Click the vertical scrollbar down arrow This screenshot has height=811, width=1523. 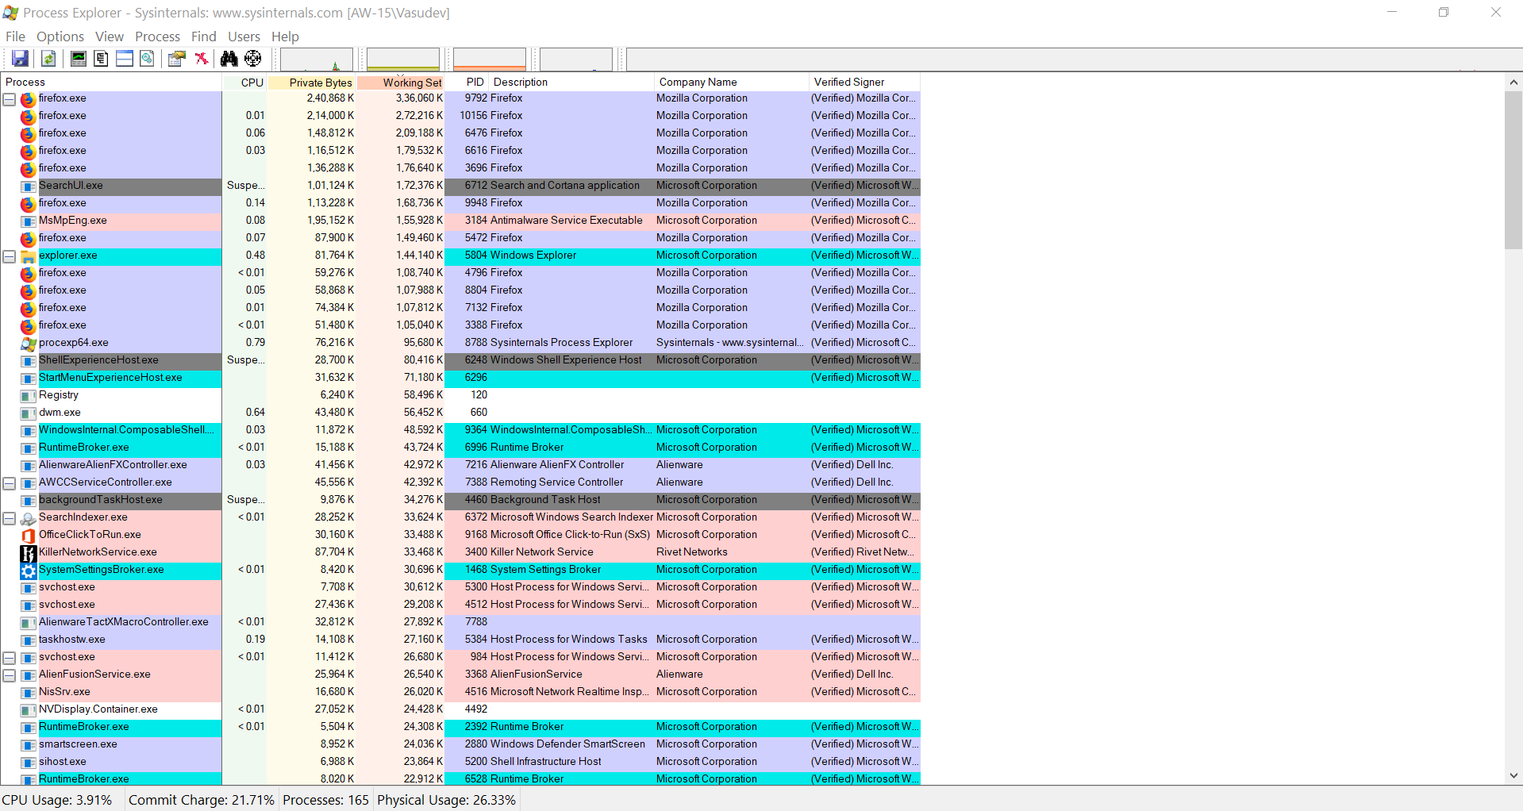click(x=1513, y=776)
